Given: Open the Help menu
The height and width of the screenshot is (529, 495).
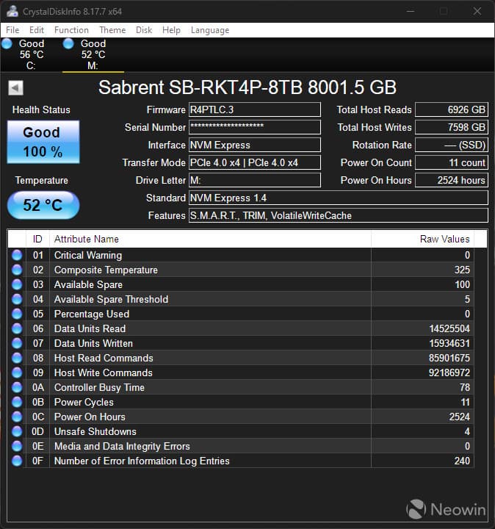Looking at the screenshot, I should coord(171,30).
